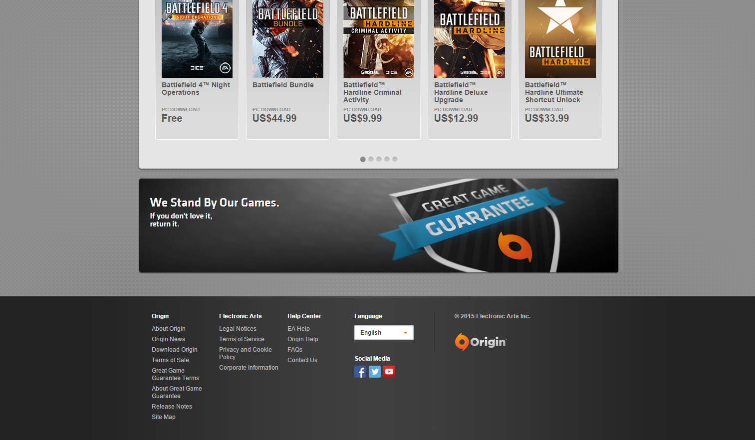Open Battlefield Hardline Ultimate Shortcut Unlock cover
The width and height of the screenshot is (755, 440).
pyautogui.click(x=560, y=39)
